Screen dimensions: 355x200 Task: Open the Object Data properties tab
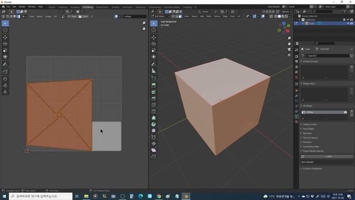(297, 116)
